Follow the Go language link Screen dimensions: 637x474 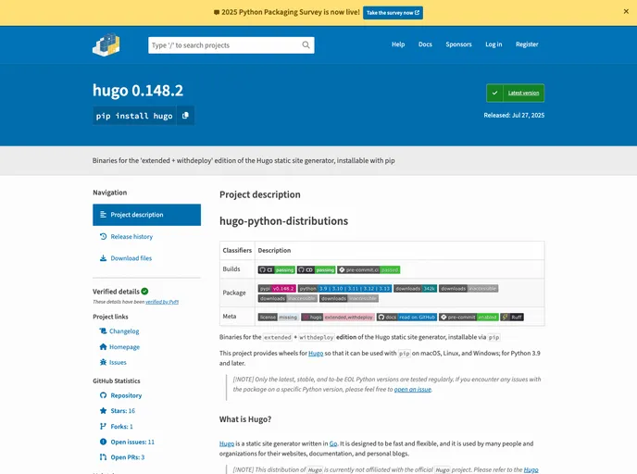333,443
